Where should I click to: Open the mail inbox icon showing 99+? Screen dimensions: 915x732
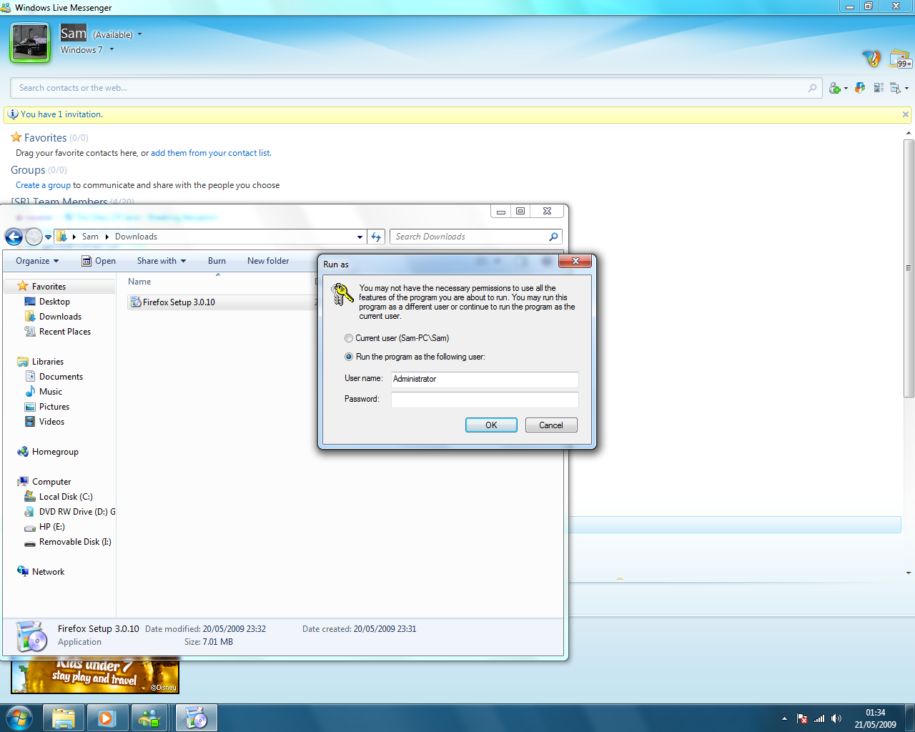pyautogui.click(x=900, y=58)
